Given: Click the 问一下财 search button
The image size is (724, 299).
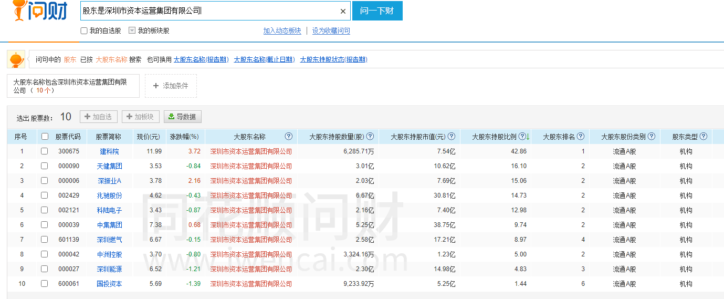Looking at the screenshot, I should coord(377,11).
